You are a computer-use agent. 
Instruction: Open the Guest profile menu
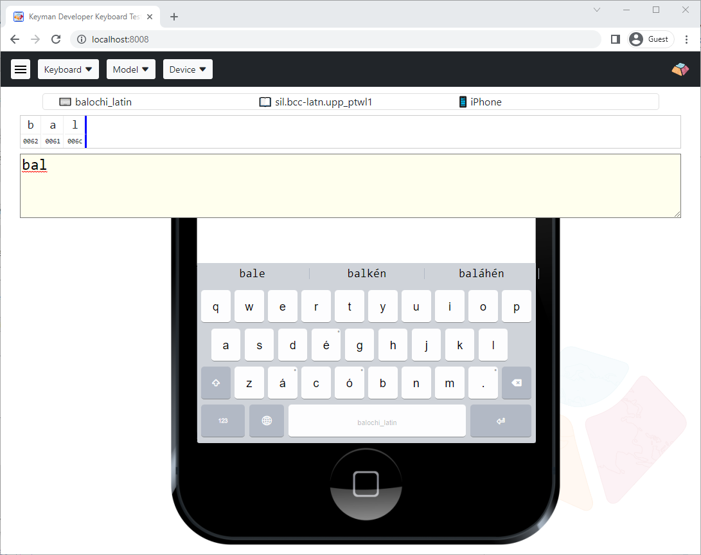coord(650,39)
